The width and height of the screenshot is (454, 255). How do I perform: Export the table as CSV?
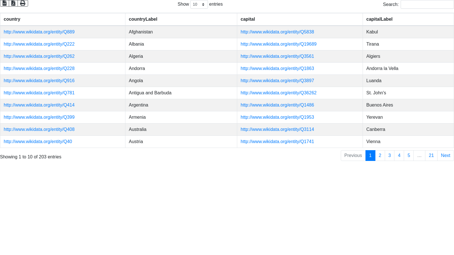click(5, 3)
